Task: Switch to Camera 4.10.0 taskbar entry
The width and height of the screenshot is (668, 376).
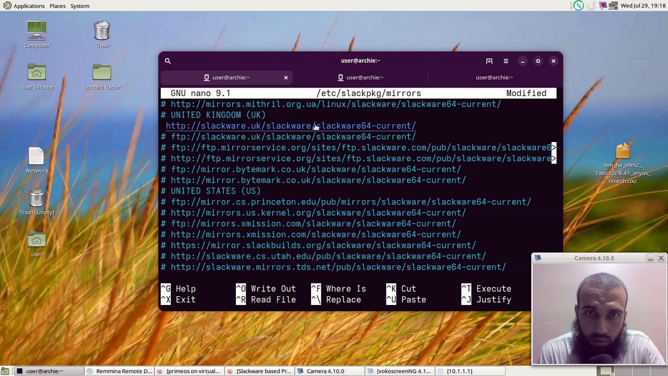Action: click(x=329, y=371)
